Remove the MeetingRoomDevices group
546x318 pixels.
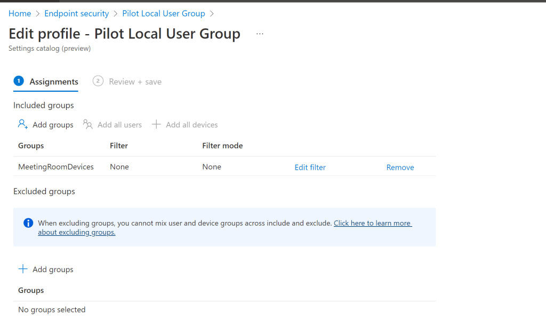tap(400, 167)
